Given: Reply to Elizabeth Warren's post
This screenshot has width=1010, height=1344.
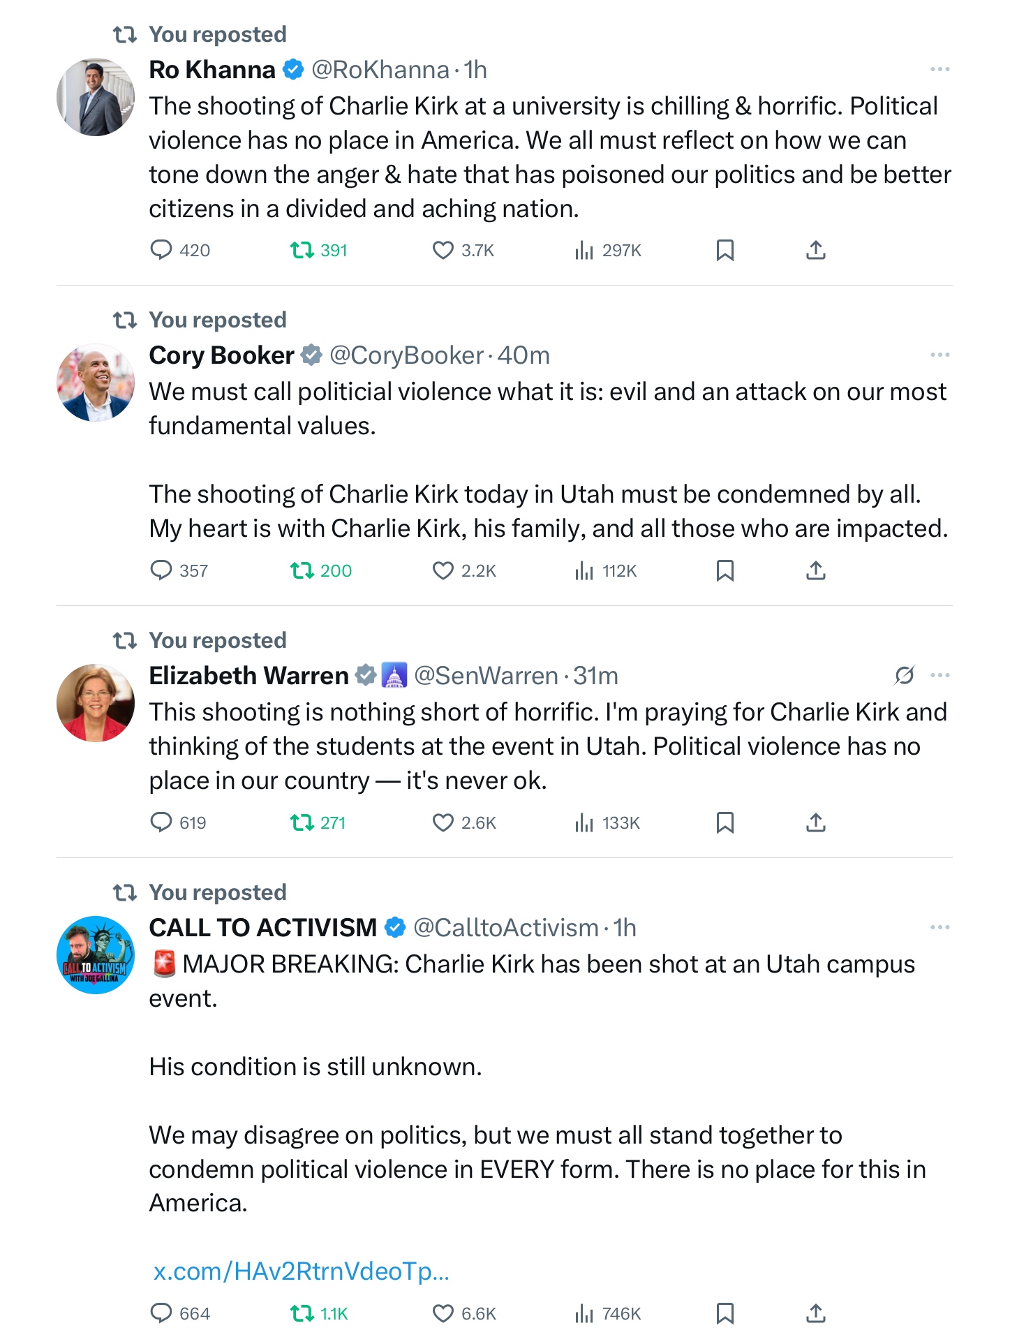Looking at the screenshot, I should pyautogui.click(x=161, y=822).
